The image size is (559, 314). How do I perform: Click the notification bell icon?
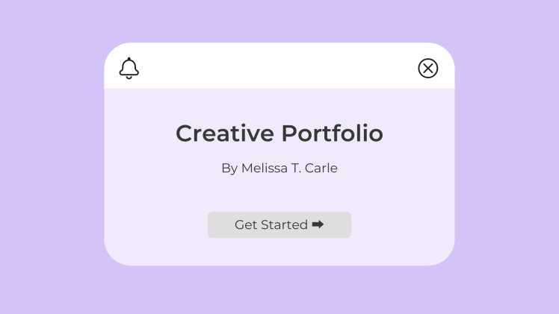point(129,68)
